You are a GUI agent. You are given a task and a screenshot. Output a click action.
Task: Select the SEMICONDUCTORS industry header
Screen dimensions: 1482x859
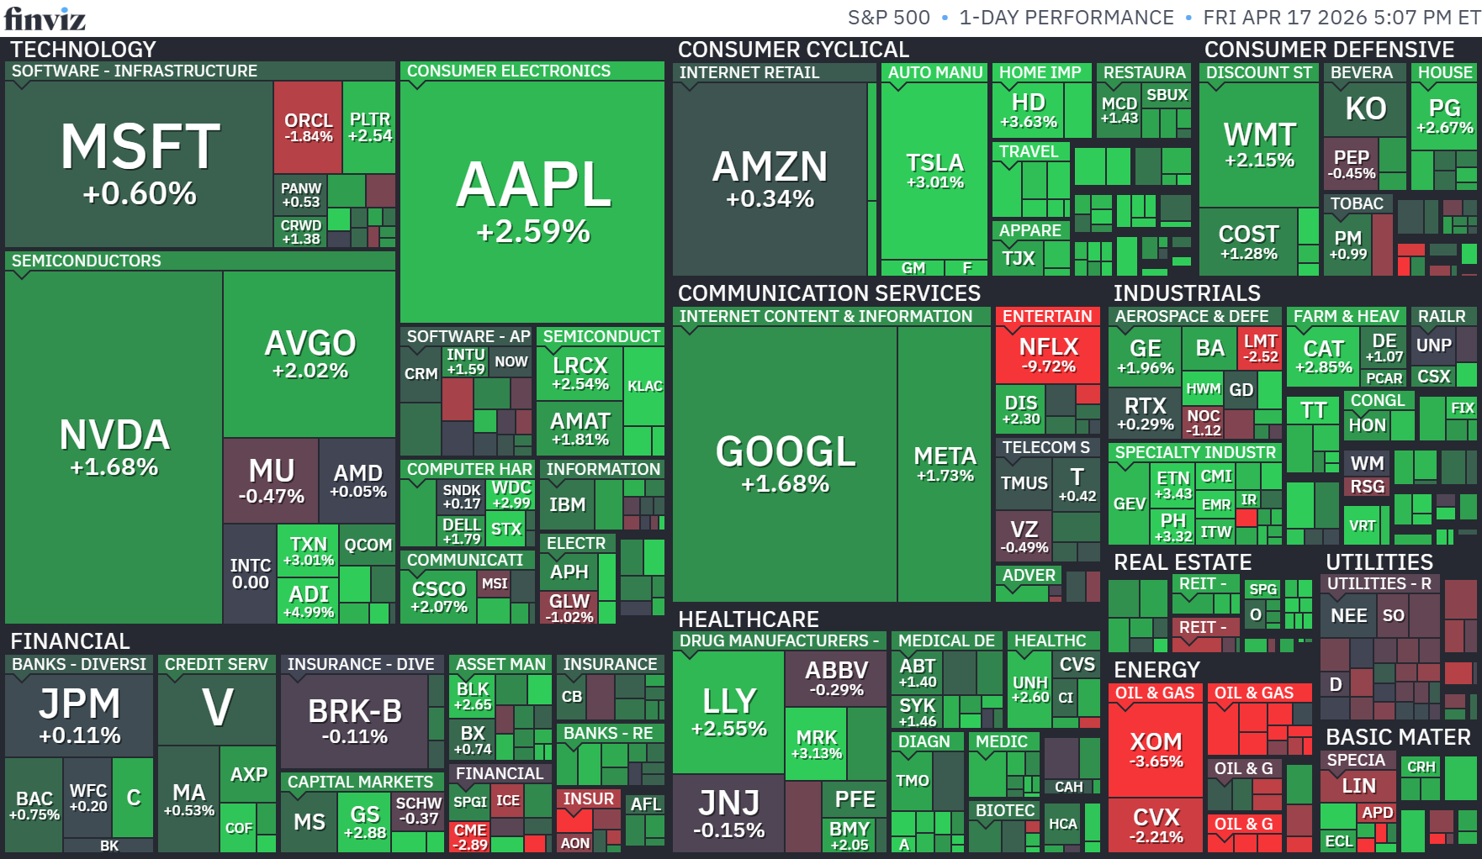click(x=86, y=261)
